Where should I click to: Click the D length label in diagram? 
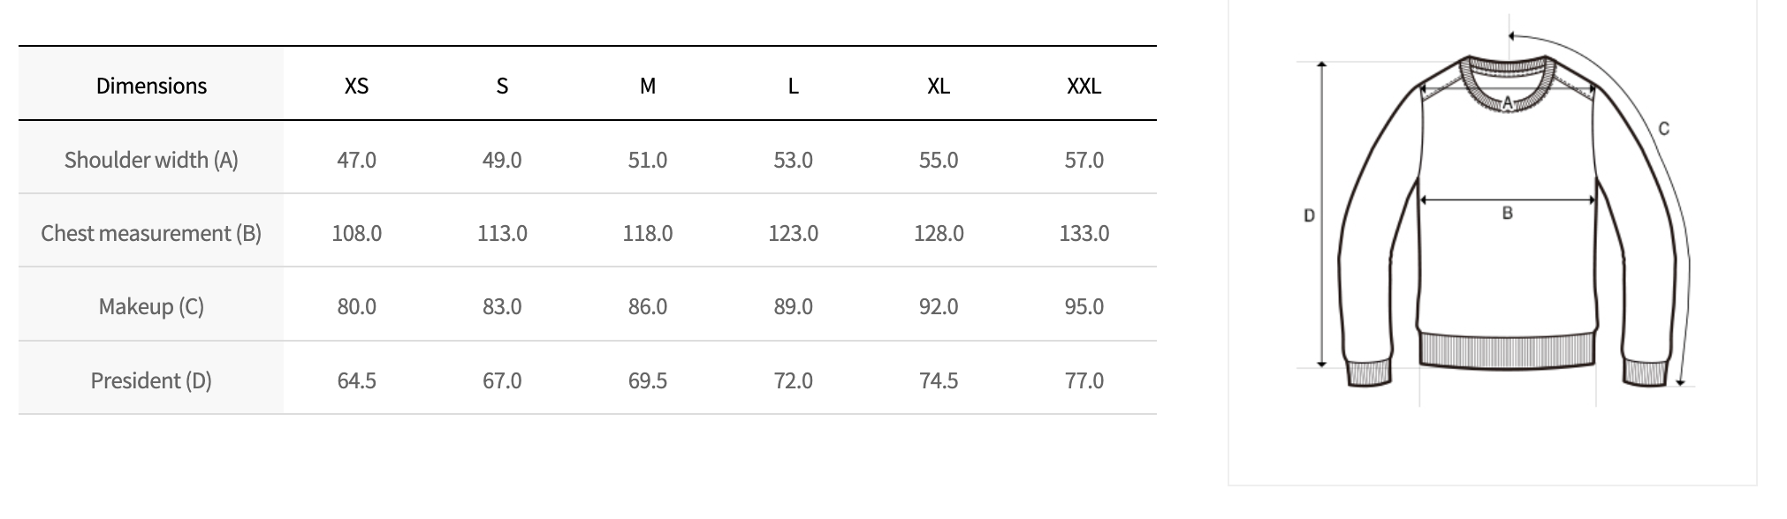1309,214
